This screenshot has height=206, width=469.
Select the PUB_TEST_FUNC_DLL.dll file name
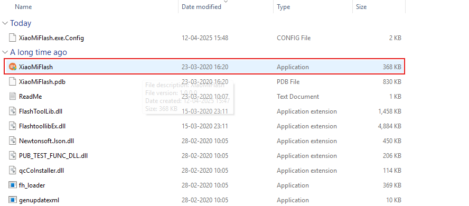tap(53, 156)
